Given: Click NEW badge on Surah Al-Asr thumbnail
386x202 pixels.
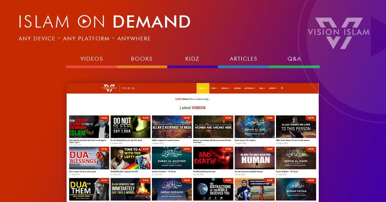Looking at the screenshot, I should pos(270,118).
